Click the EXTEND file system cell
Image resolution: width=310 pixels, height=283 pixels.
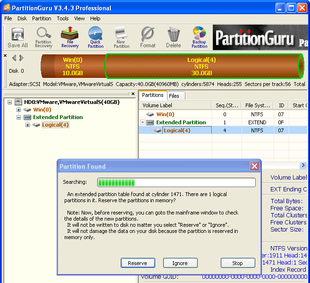click(257, 122)
